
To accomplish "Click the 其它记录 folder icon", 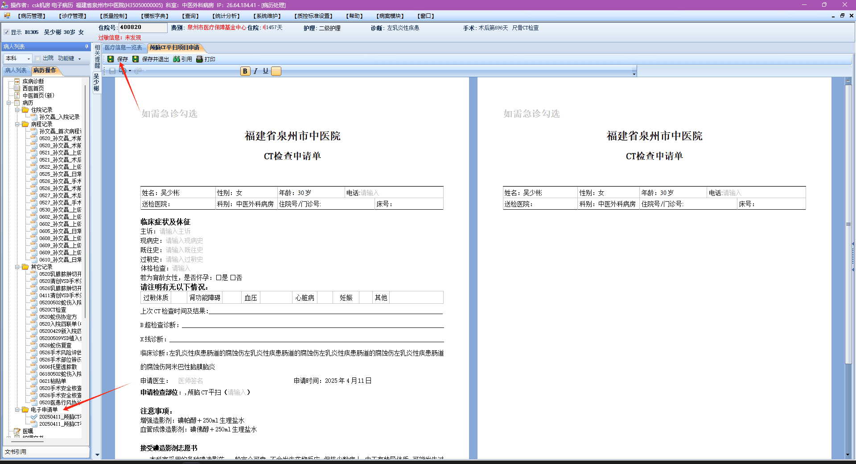I will point(25,267).
